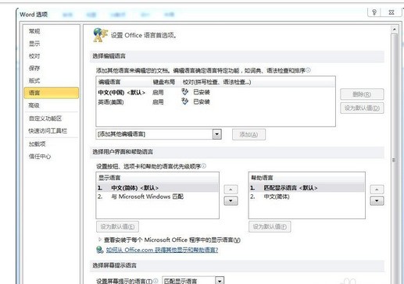The width and height of the screenshot is (404, 284).
Task: Open the 信任中心 category
Action: click(x=40, y=156)
